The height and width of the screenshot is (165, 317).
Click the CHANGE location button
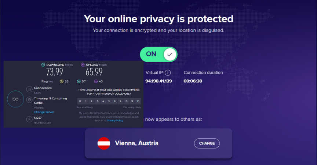coord(207,143)
